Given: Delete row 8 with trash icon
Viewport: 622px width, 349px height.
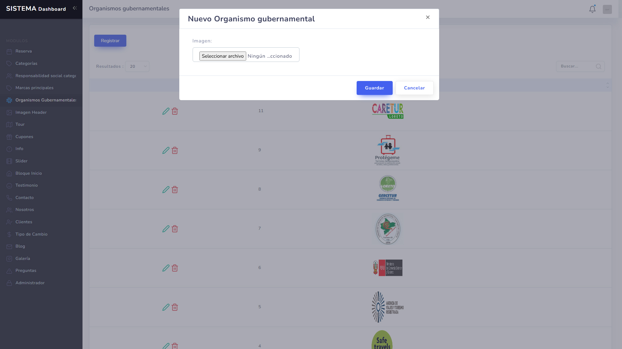Looking at the screenshot, I should point(175,190).
